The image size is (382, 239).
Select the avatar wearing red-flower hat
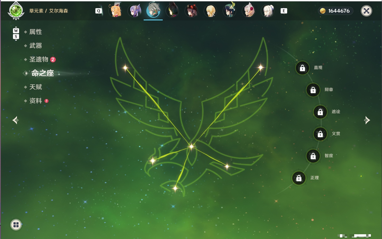[191, 11]
